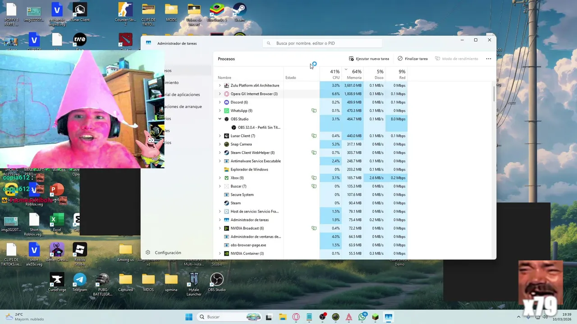Screen dimensions: 577x324
Task: Expand the Discord (6) process group
Action: (220, 102)
